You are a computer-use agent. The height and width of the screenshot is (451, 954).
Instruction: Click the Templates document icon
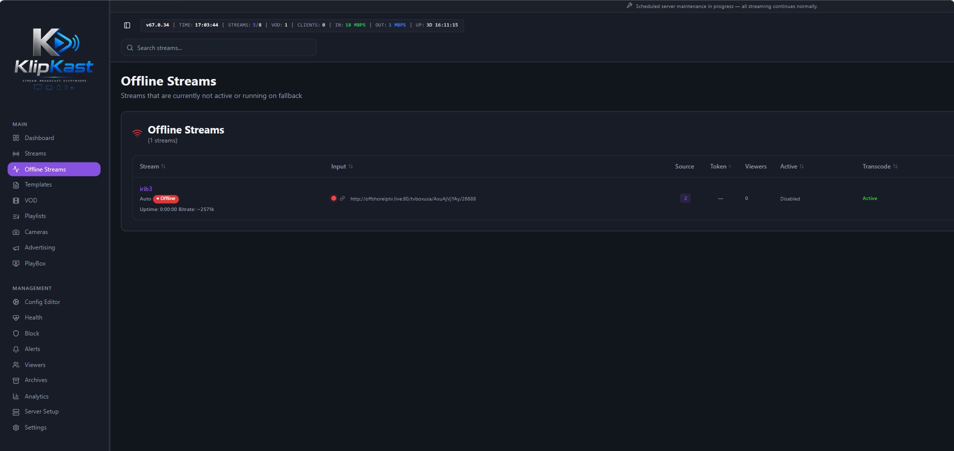pyautogui.click(x=16, y=185)
